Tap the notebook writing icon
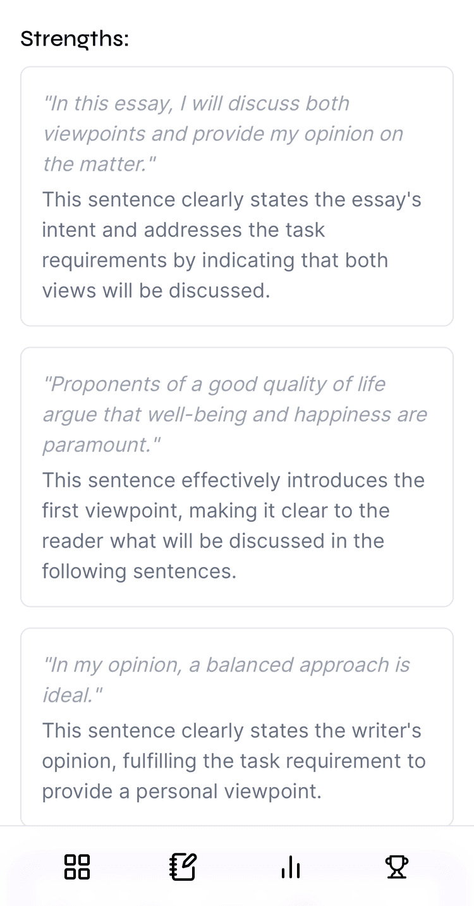This screenshot has width=474, height=906. 183,867
